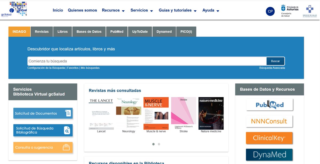Screen dimensions: 320x164
Task: Open the Stroke journal cover
Action: pos(184,113)
